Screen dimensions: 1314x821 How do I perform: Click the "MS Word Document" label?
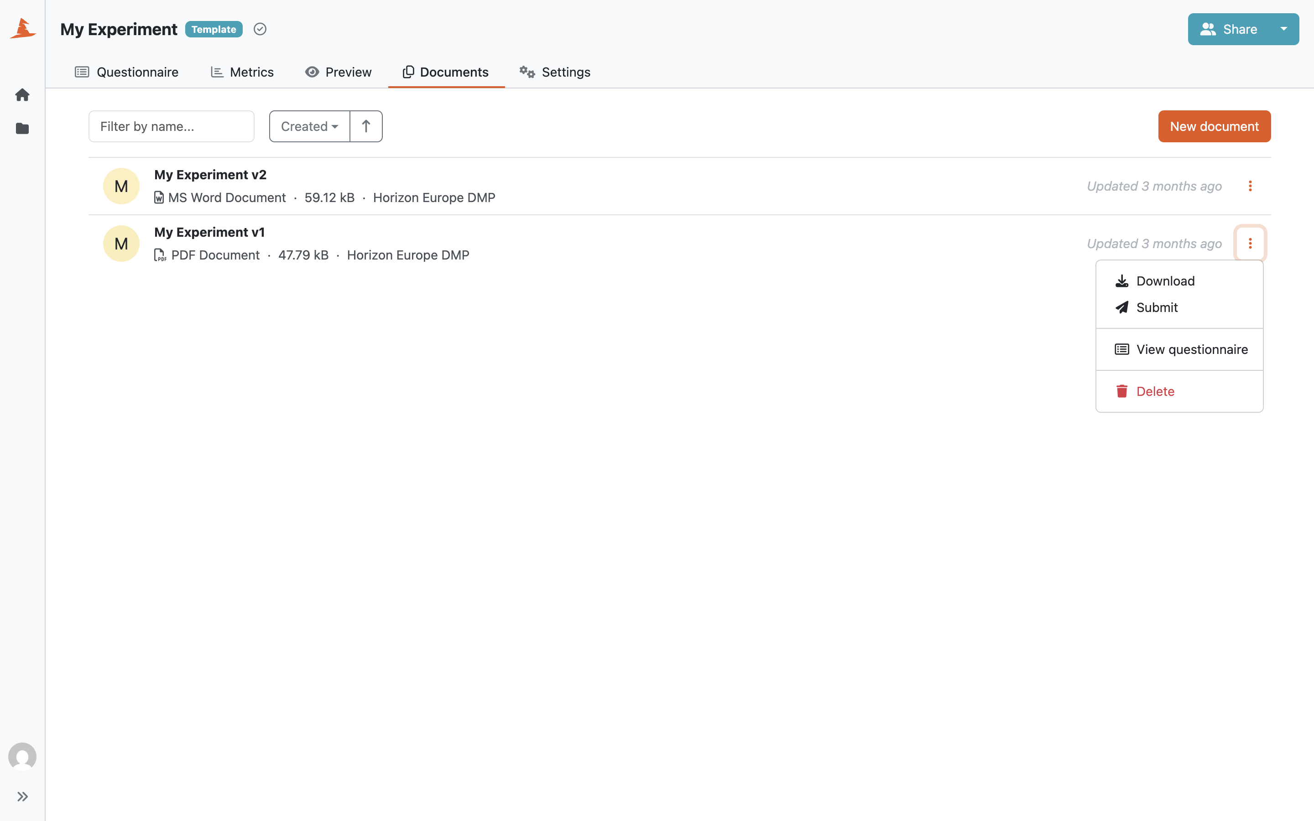pos(227,197)
